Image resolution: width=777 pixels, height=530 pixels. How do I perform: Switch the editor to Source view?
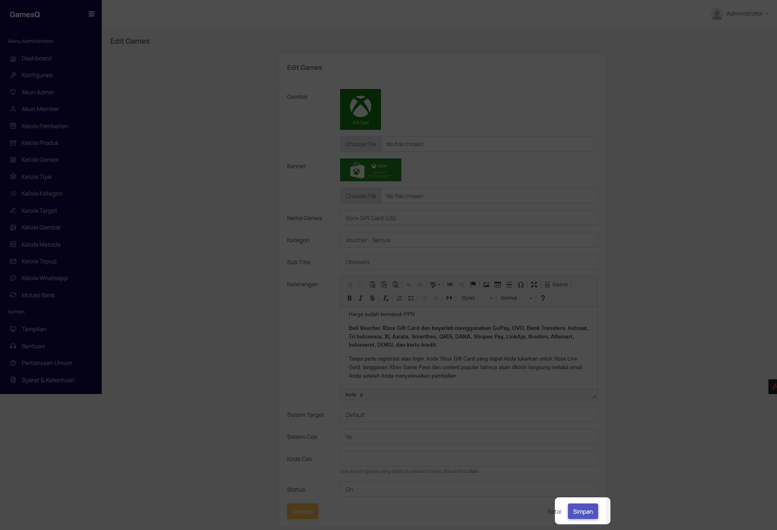click(x=556, y=285)
